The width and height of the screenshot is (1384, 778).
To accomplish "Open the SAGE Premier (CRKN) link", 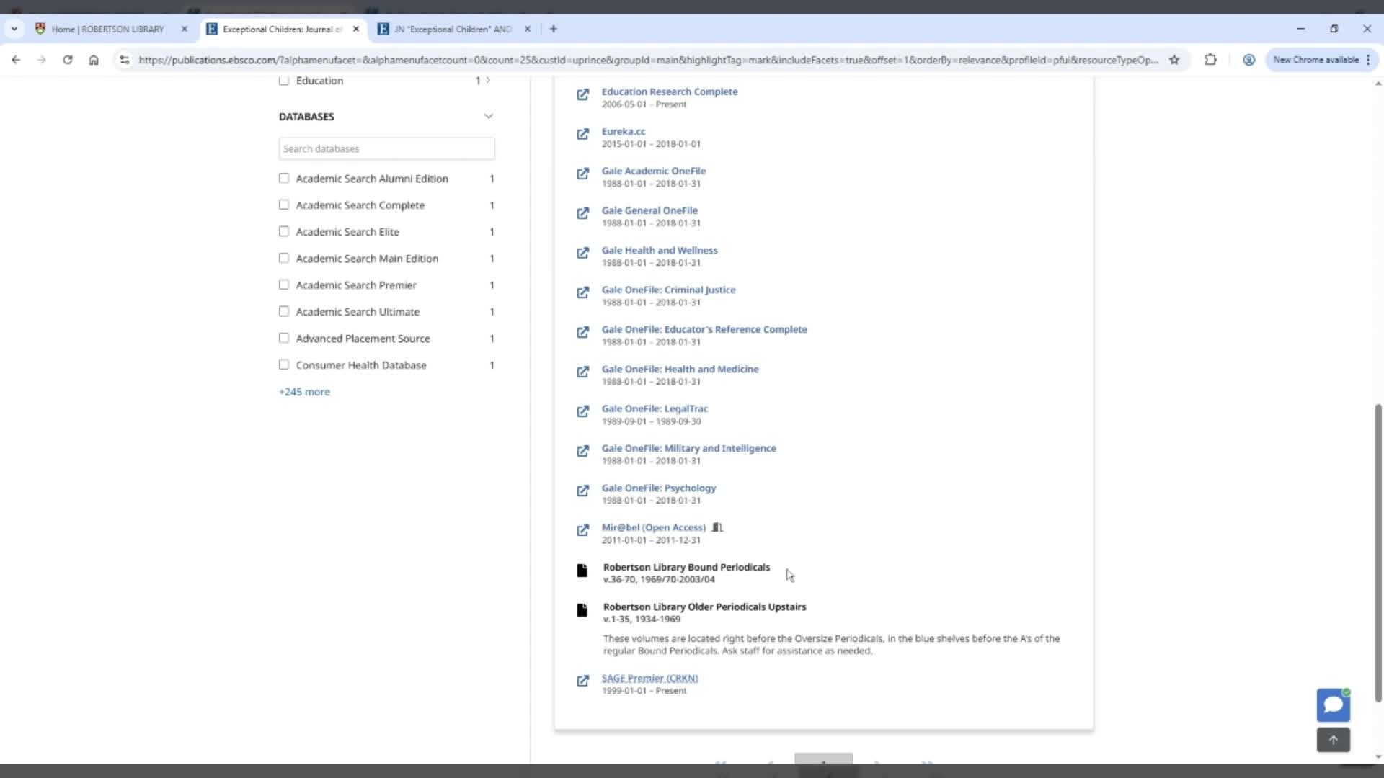I will coord(649,678).
